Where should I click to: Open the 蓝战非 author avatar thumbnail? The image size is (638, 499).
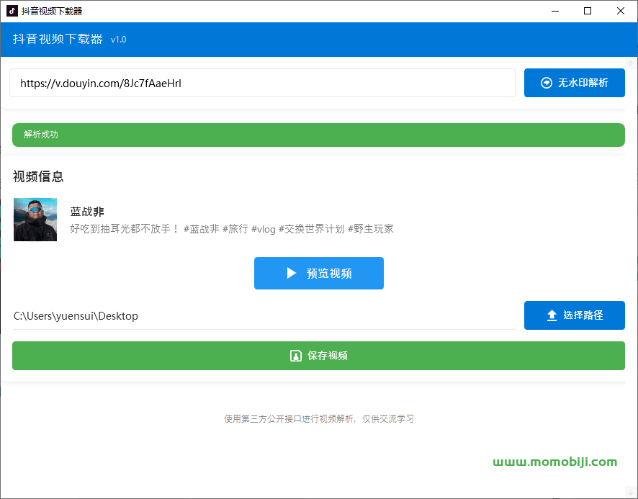(35, 220)
